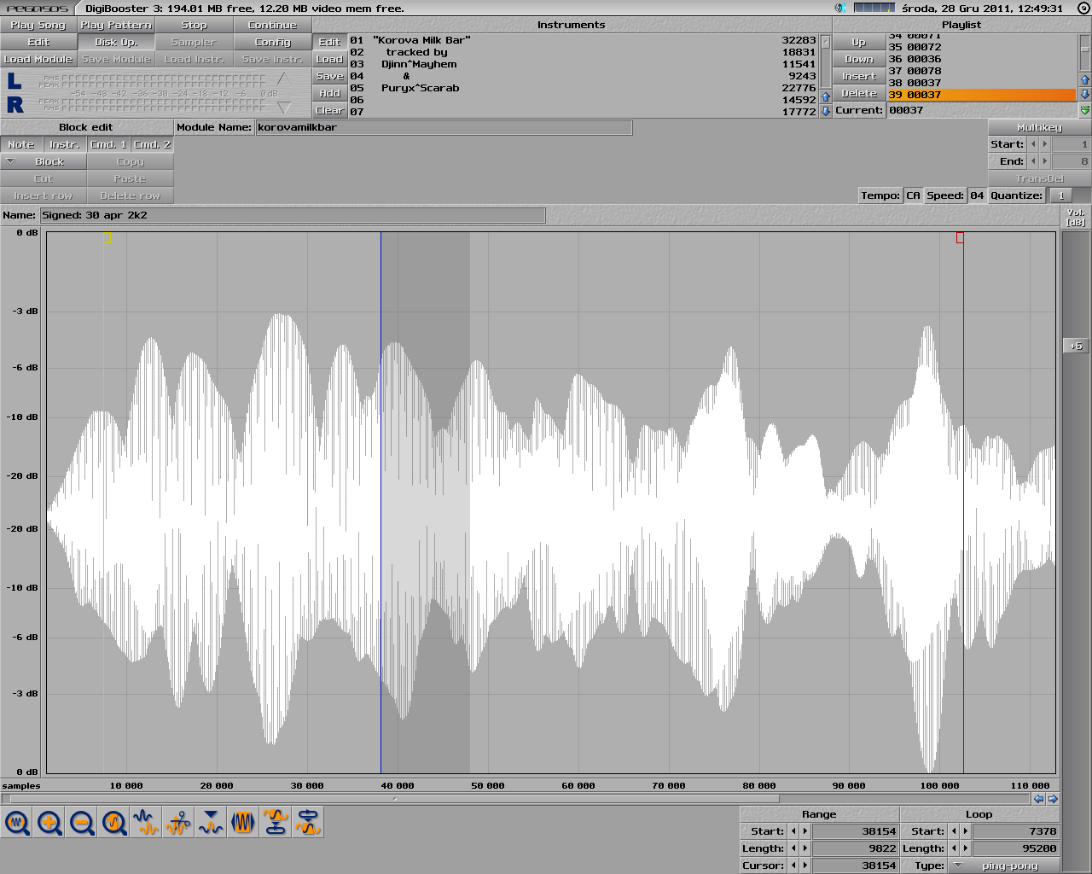The width and height of the screenshot is (1092, 874).
Task: Click the instruments Clear button
Action: pos(330,110)
